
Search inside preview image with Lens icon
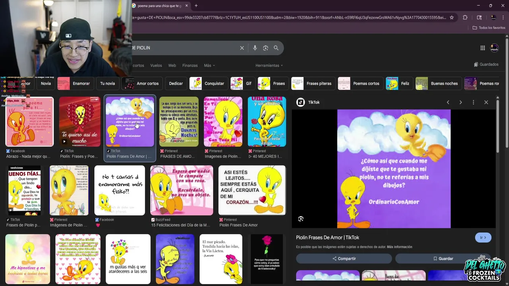301,219
